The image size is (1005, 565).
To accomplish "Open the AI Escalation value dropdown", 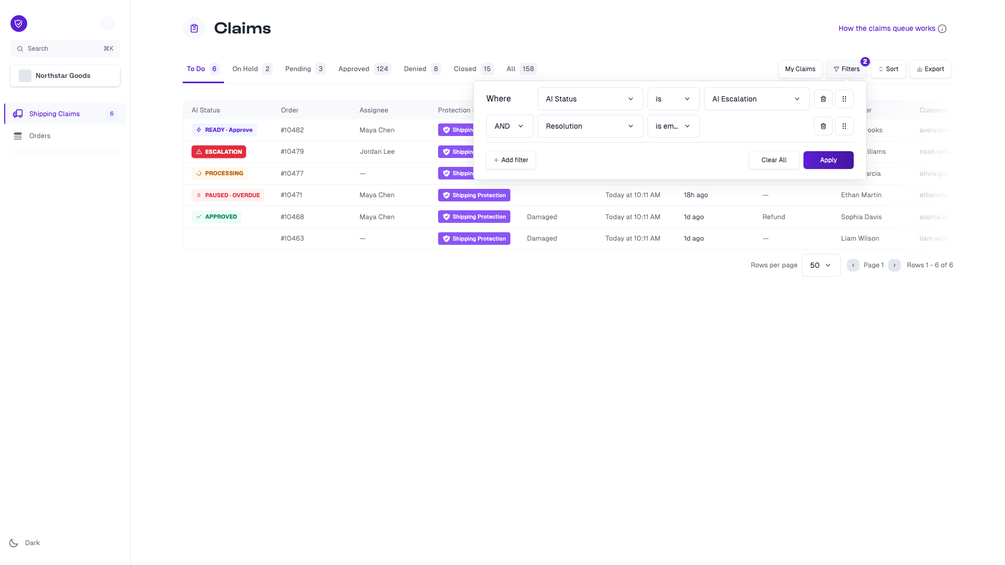I will 756,99.
